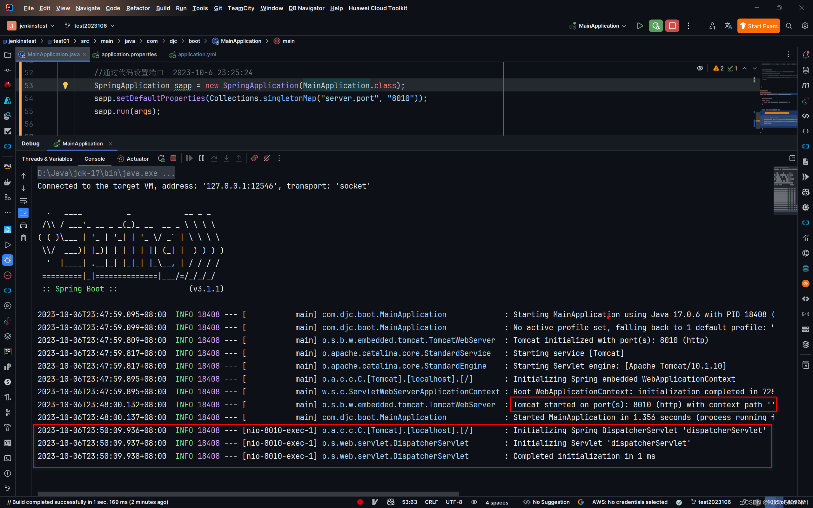The width and height of the screenshot is (813, 508).
Task: Click Step Out in debug toolbar
Action: 239,158
